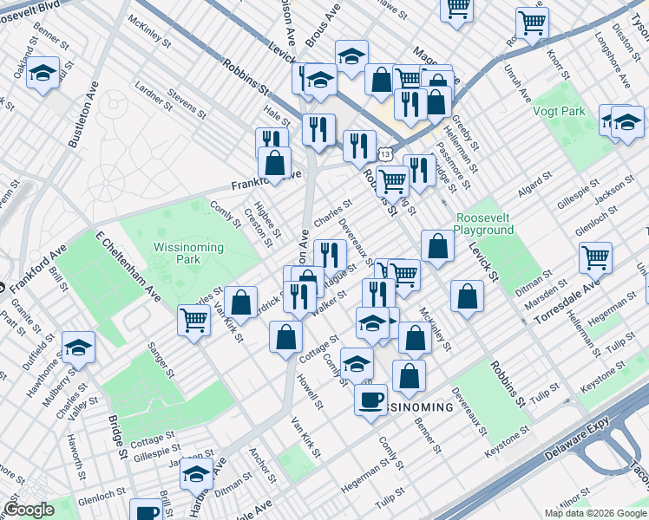Click the shopping bag marker on the Frankford Ave label
649x520 pixels.
tap(274, 164)
